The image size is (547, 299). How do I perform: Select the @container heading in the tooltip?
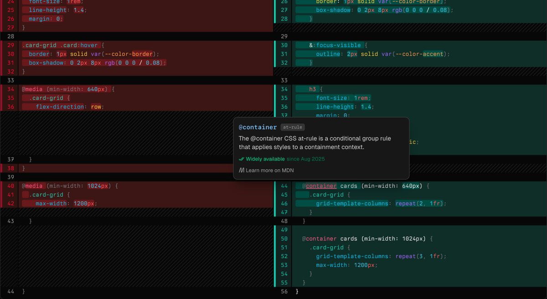(258, 127)
